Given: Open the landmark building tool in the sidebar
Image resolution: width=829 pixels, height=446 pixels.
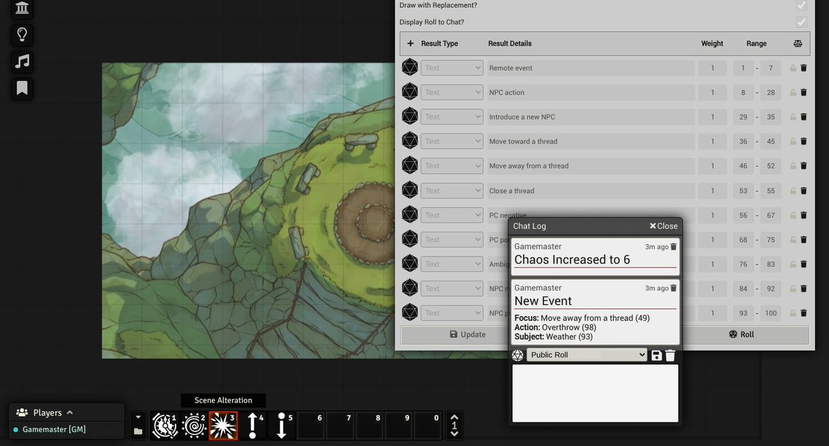Looking at the screenshot, I should point(22,8).
